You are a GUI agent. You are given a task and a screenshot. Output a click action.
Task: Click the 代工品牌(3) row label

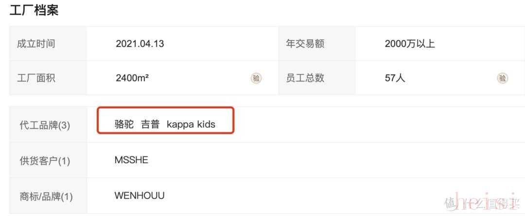pyautogui.click(x=45, y=125)
